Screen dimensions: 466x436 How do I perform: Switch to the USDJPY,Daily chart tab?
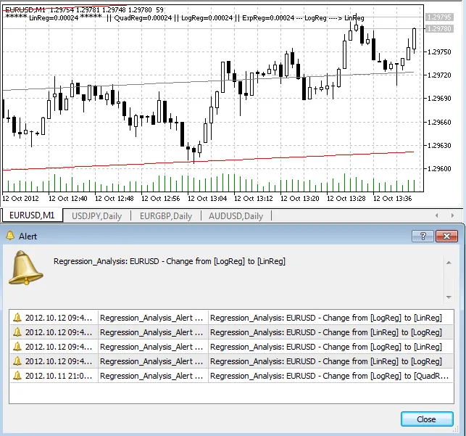tap(96, 215)
